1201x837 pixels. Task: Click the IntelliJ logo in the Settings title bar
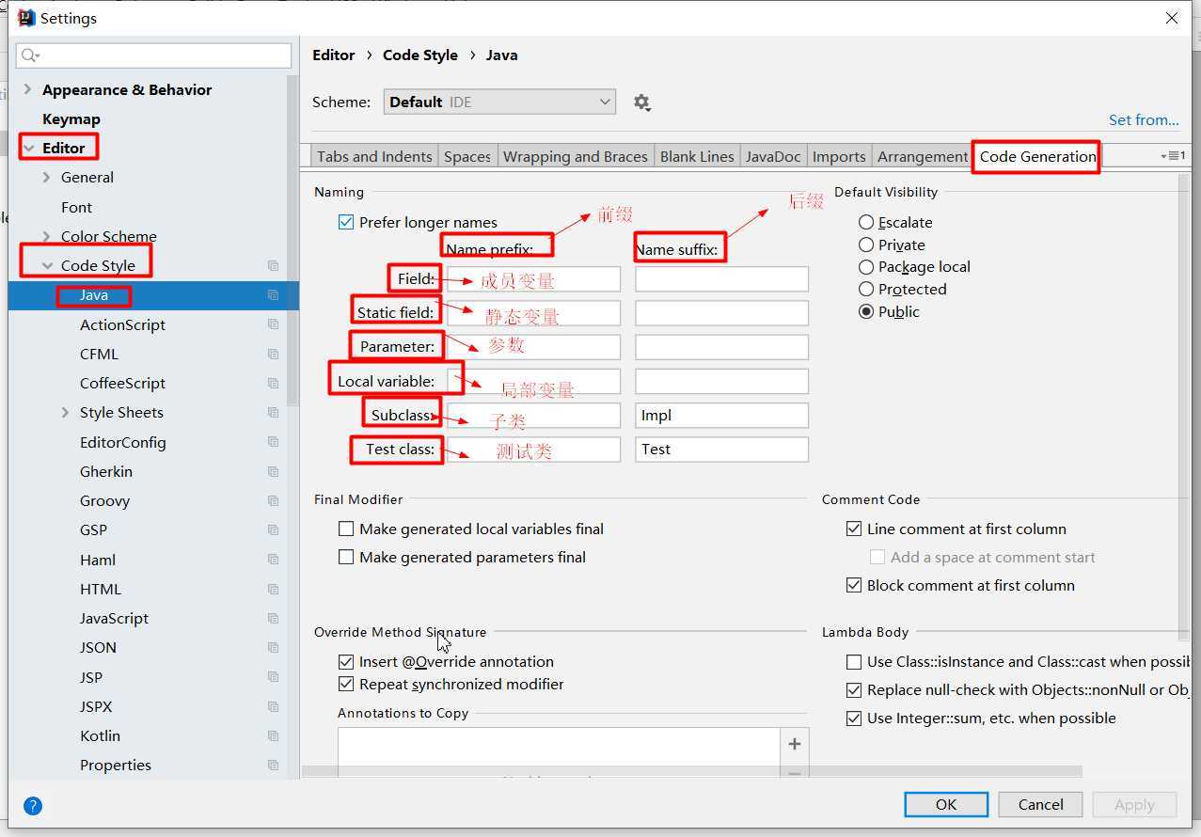pyautogui.click(x=26, y=18)
